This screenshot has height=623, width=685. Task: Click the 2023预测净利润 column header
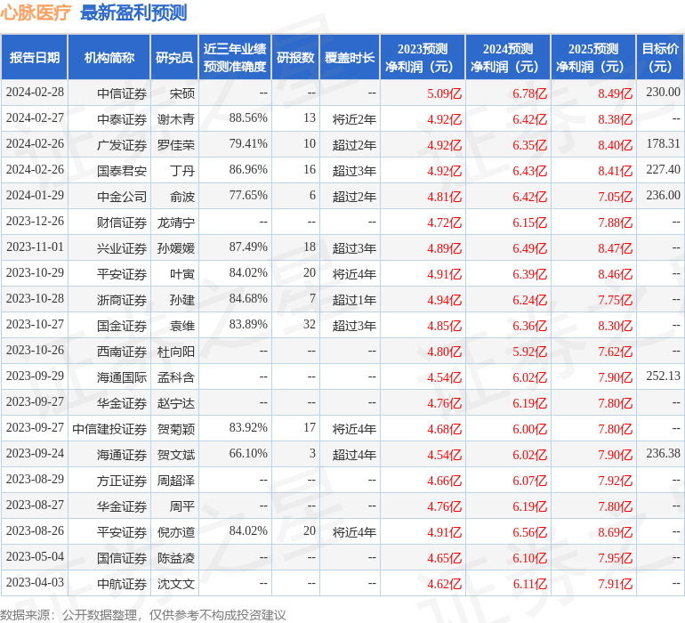click(423, 57)
